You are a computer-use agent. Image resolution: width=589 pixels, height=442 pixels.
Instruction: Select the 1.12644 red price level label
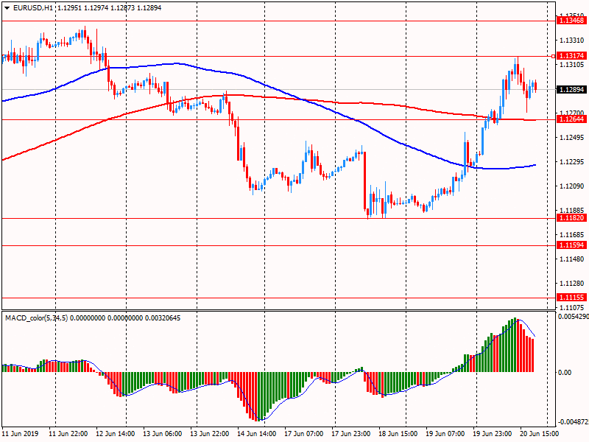(x=571, y=119)
